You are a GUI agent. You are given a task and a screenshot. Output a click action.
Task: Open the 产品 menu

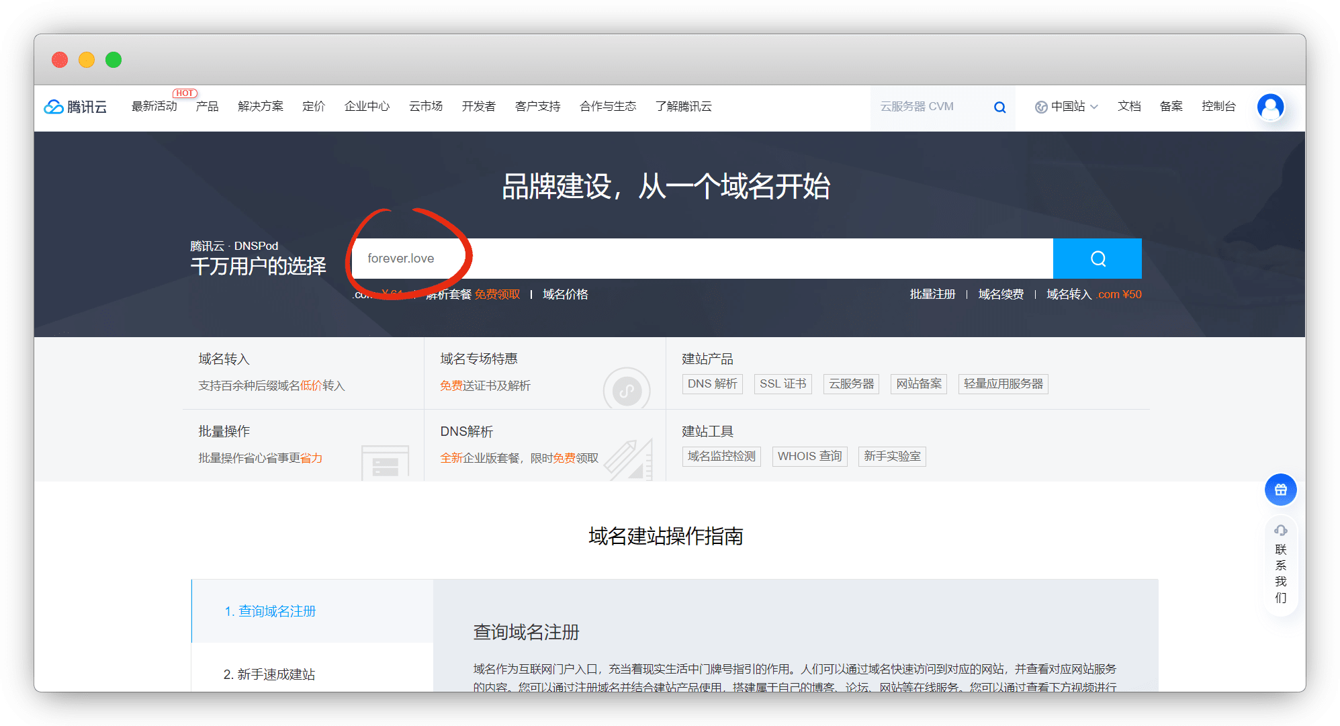coord(207,107)
